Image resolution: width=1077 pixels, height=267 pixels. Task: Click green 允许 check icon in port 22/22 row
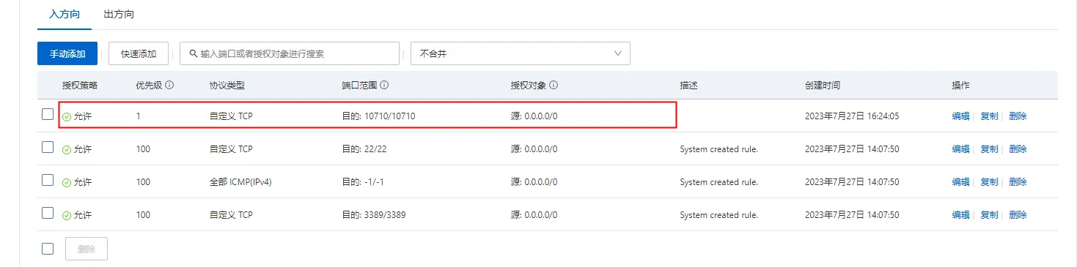(x=67, y=149)
